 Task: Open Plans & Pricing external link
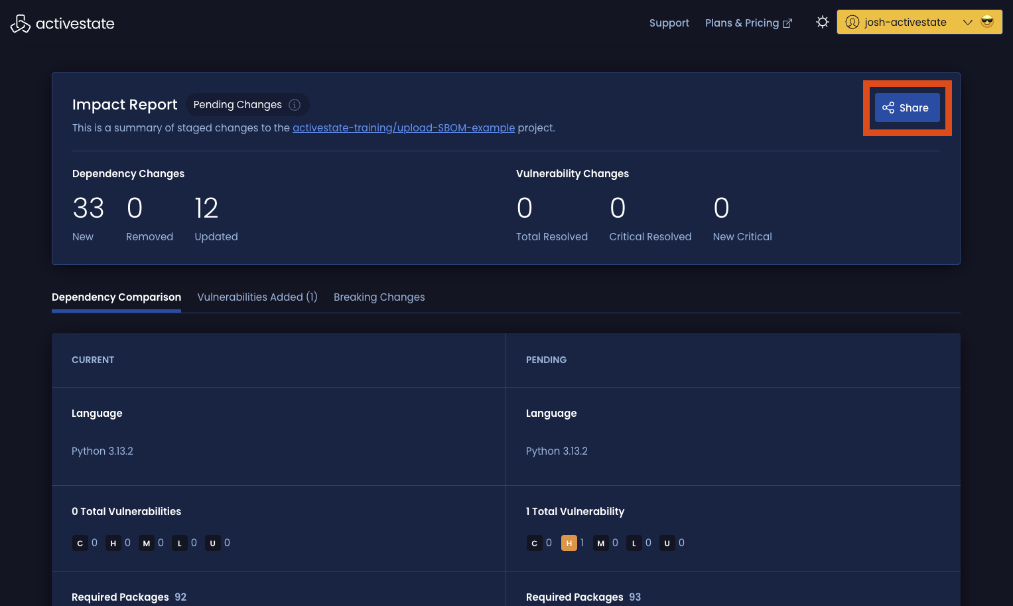click(748, 23)
